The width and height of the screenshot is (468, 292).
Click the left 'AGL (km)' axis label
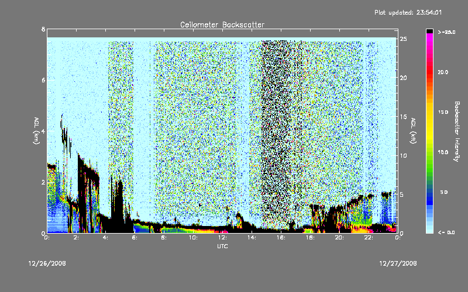click(36, 131)
